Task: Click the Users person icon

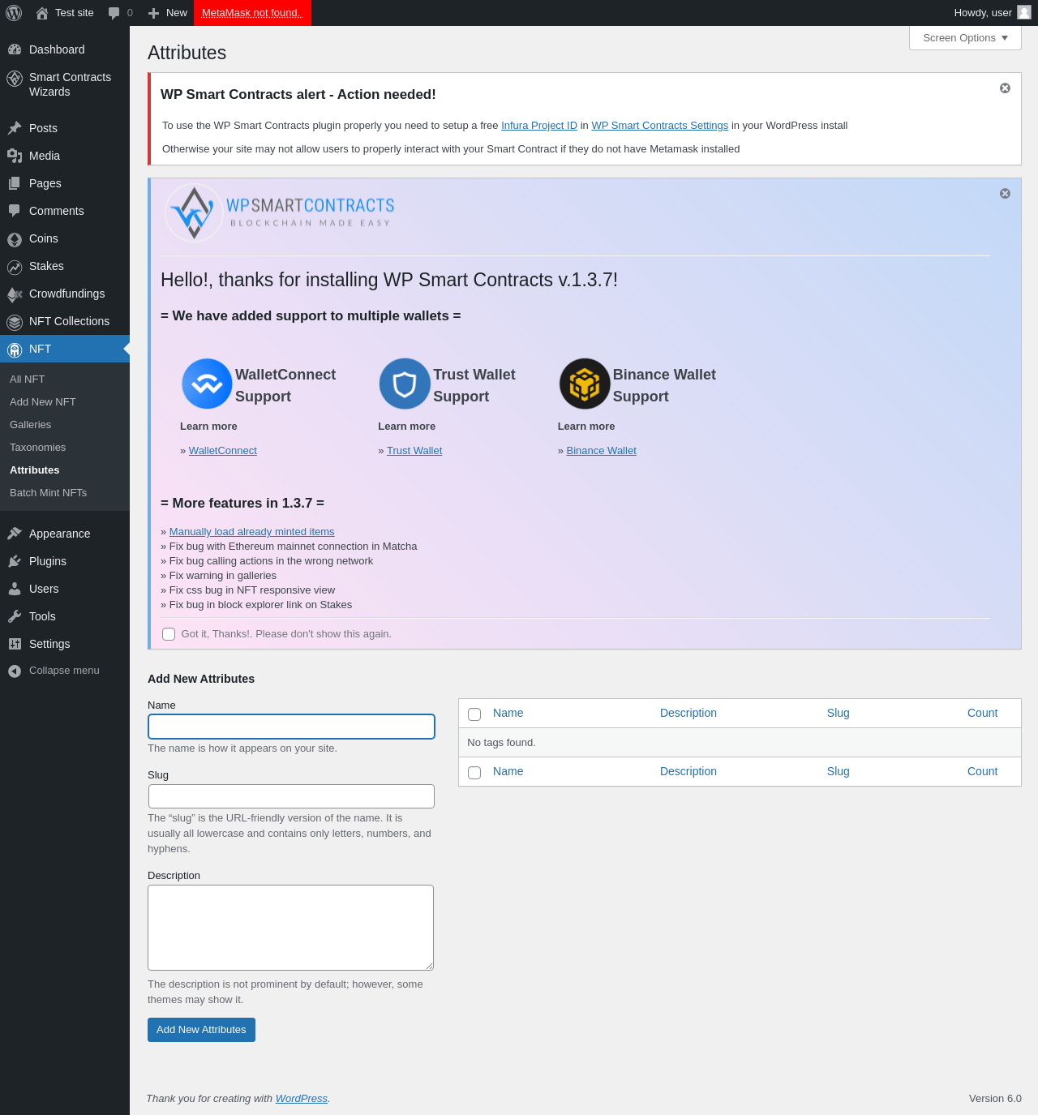Action: [x=15, y=589]
